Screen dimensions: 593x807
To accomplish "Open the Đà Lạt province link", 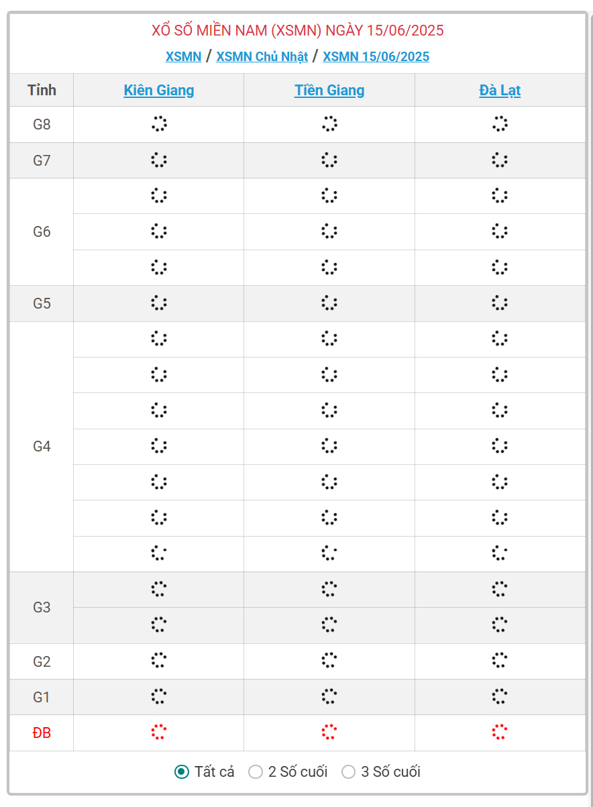I will click(x=500, y=91).
